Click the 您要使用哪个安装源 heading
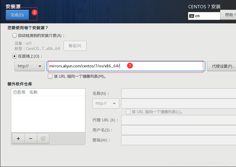The height and width of the screenshot is (167, 236). pos(28,28)
